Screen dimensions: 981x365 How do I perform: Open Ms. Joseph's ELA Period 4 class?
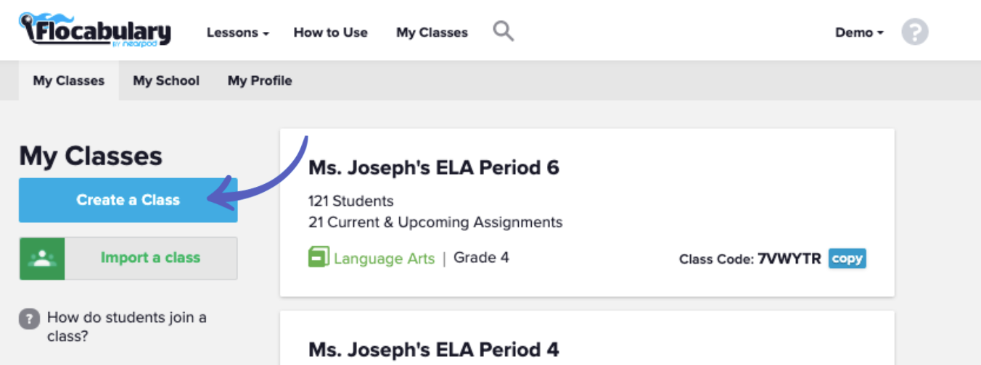(434, 350)
